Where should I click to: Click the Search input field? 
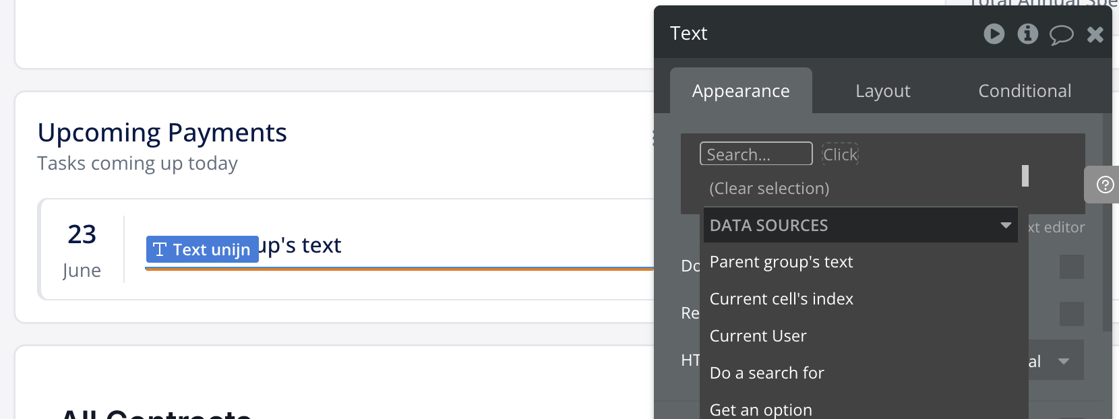coord(756,154)
